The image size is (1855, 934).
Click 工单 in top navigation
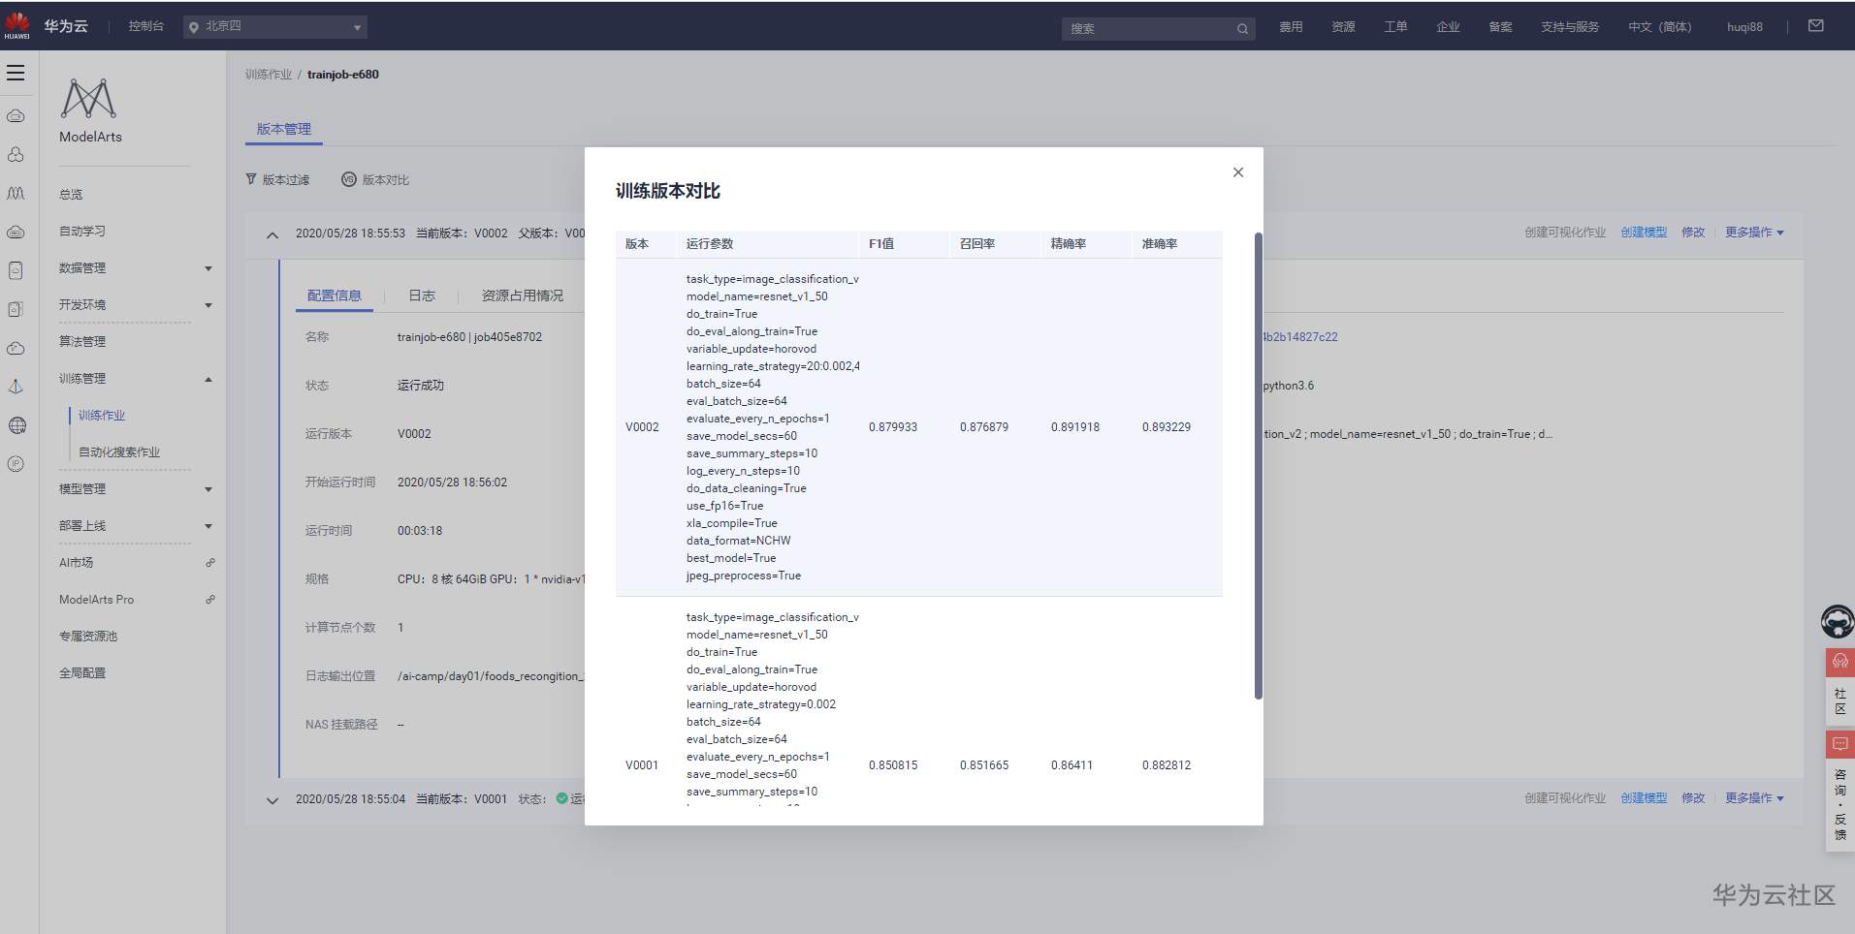1395,27
